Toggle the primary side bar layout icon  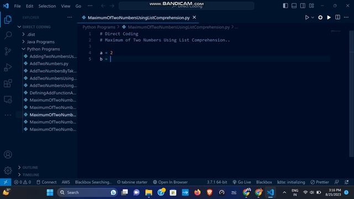point(285,6)
